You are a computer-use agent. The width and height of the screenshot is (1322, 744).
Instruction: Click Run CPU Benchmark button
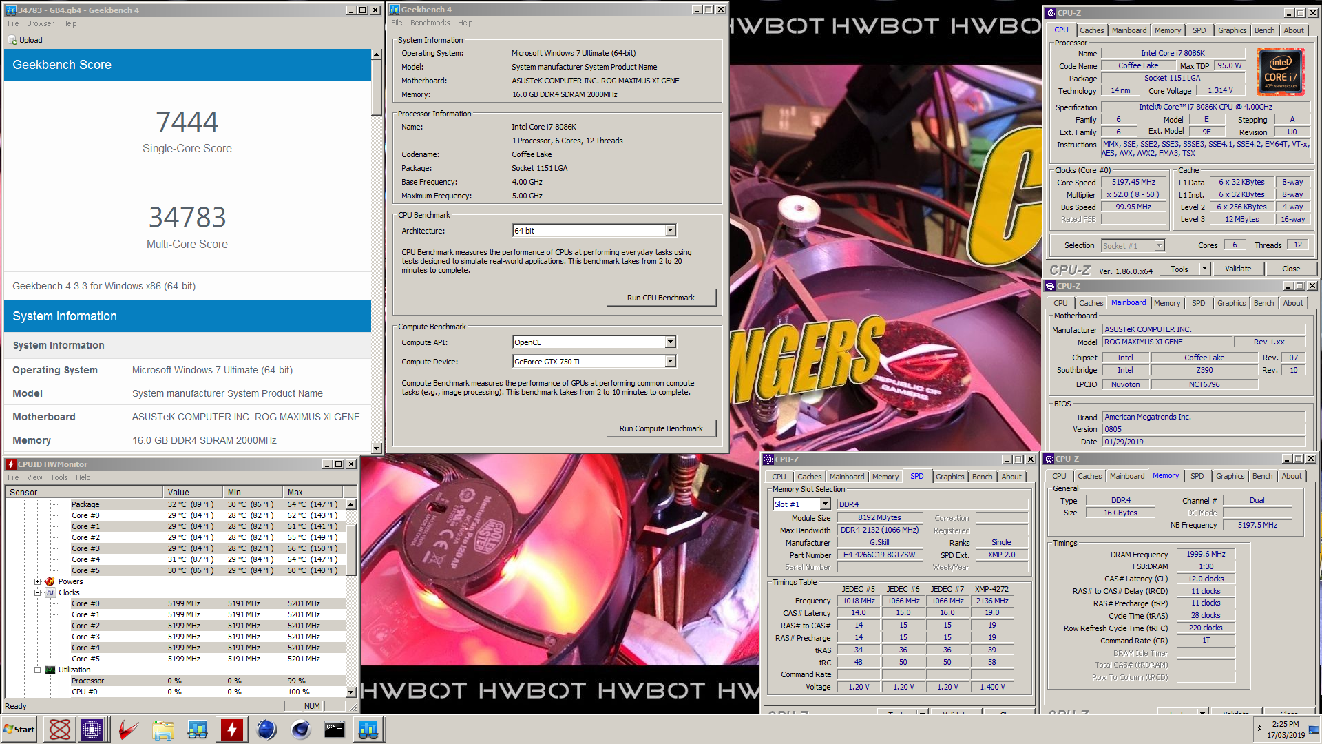tap(661, 298)
